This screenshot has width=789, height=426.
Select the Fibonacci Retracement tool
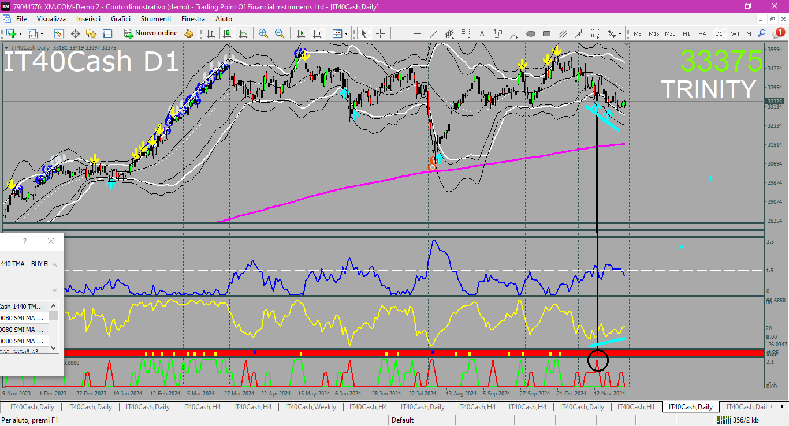466,33
